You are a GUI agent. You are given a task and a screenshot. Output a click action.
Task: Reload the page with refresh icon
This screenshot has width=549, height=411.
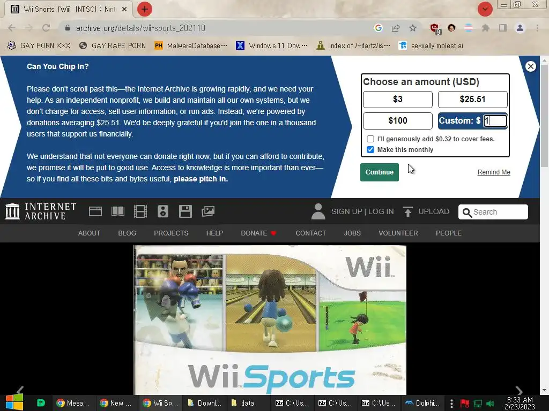point(46,28)
